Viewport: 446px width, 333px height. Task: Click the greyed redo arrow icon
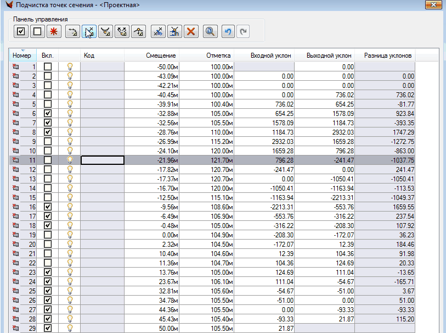[x=242, y=32]
